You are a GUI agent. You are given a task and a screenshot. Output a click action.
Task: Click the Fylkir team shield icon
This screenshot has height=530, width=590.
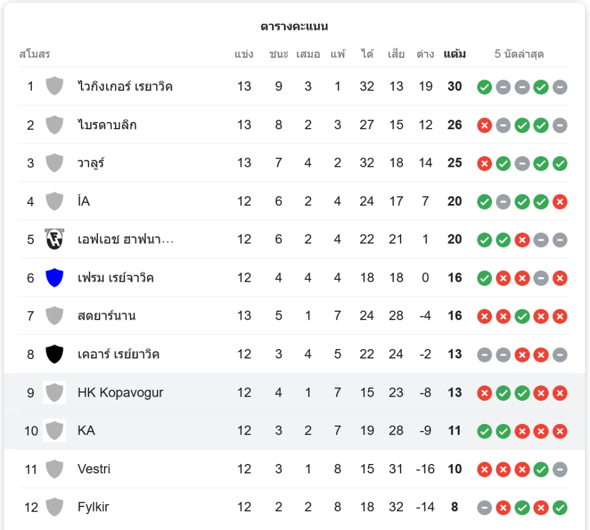(x=54, y=507)
